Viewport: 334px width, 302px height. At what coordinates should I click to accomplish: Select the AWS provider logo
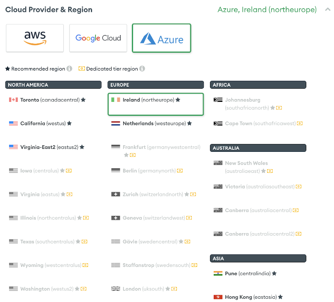pyautogui.click(x=35, y=38)
